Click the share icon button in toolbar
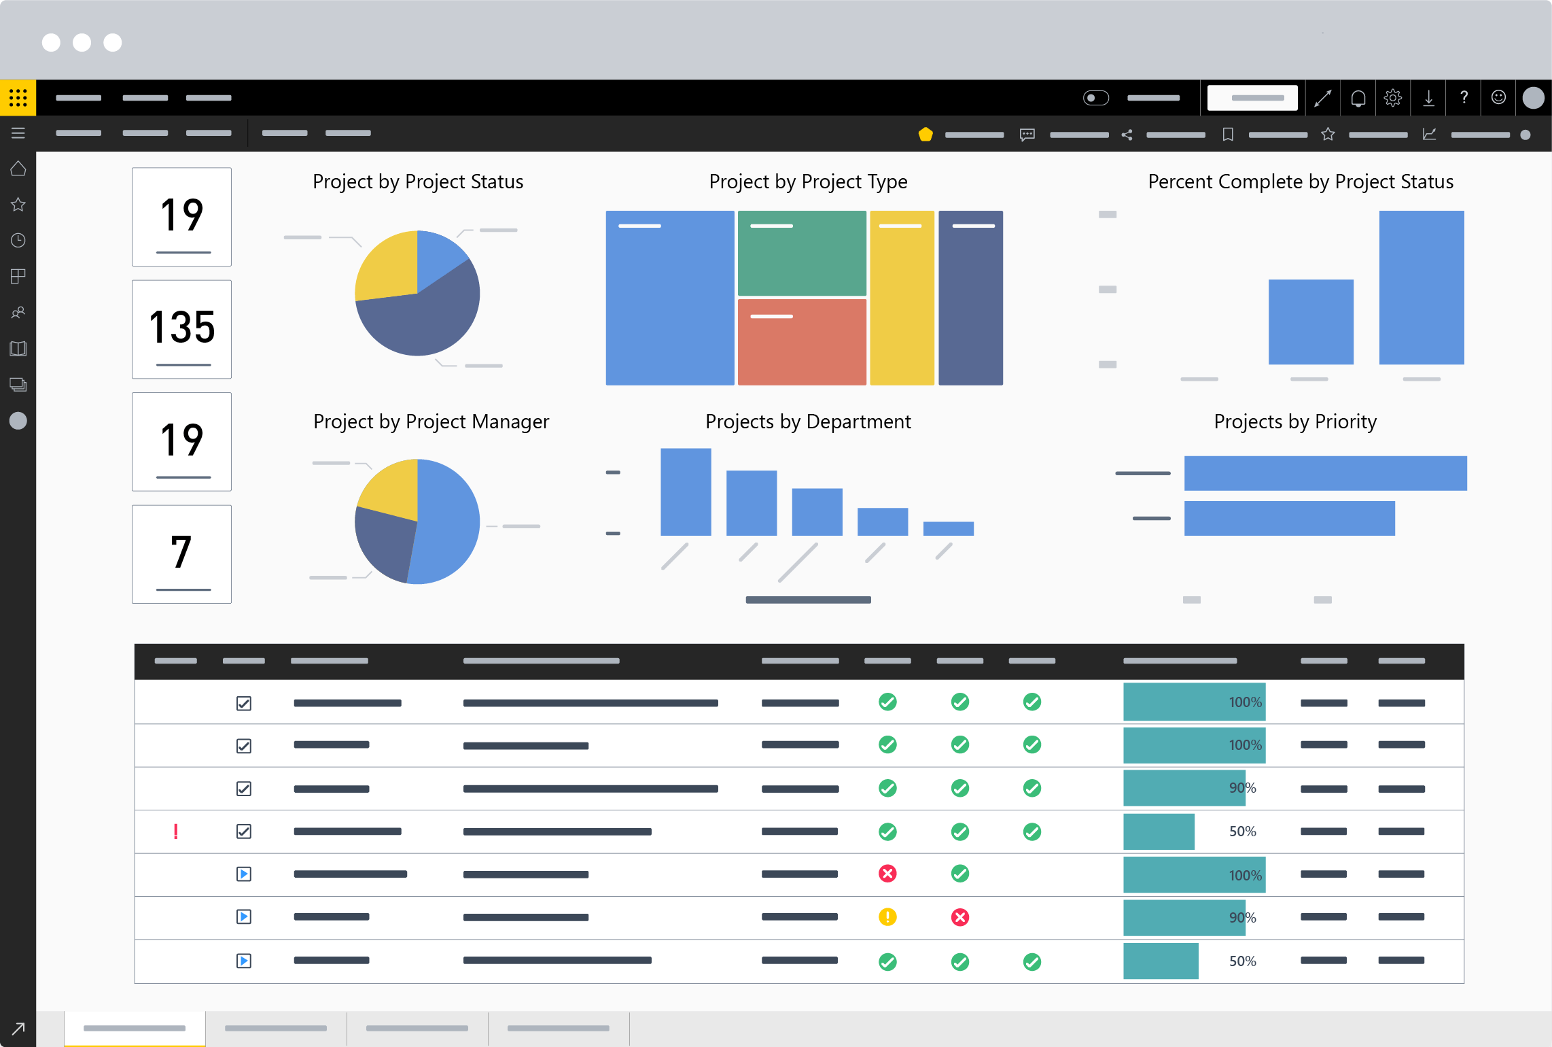This screenshot has height=1047, width=1552. (x=1127, y=135)
